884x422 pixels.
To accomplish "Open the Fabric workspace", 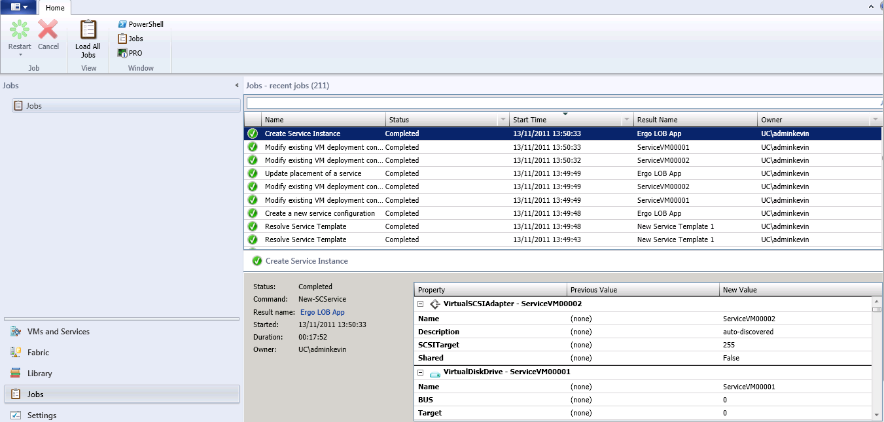I will pos(38,352).
